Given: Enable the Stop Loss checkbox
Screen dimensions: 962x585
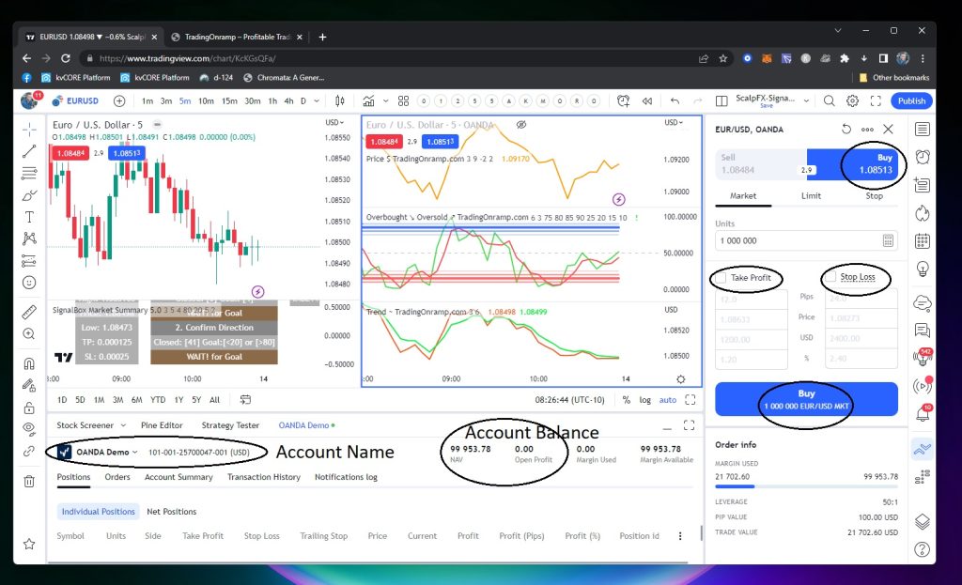Looking at the screenshot, I should (830, 277).
